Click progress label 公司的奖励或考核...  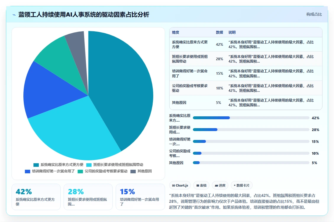[180, 153]
